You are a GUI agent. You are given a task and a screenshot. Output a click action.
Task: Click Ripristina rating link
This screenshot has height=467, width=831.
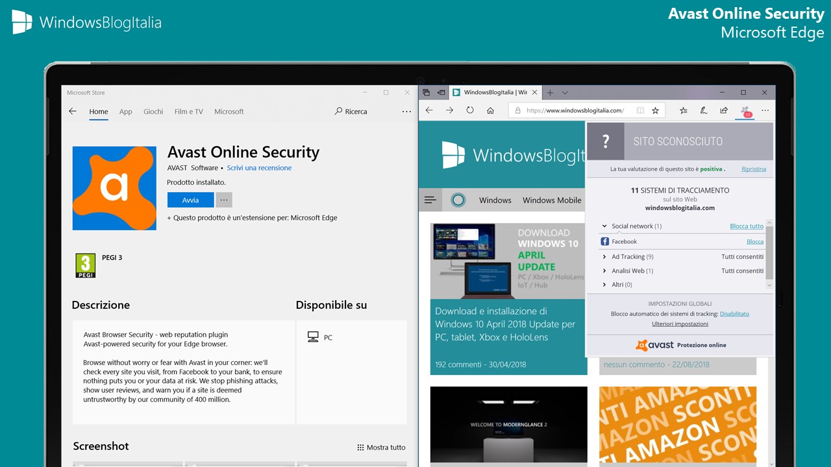[754, 169]
